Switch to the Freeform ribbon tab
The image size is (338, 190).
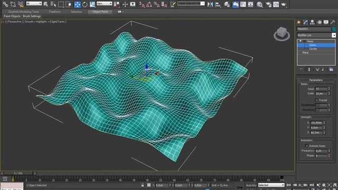[55, 12]
